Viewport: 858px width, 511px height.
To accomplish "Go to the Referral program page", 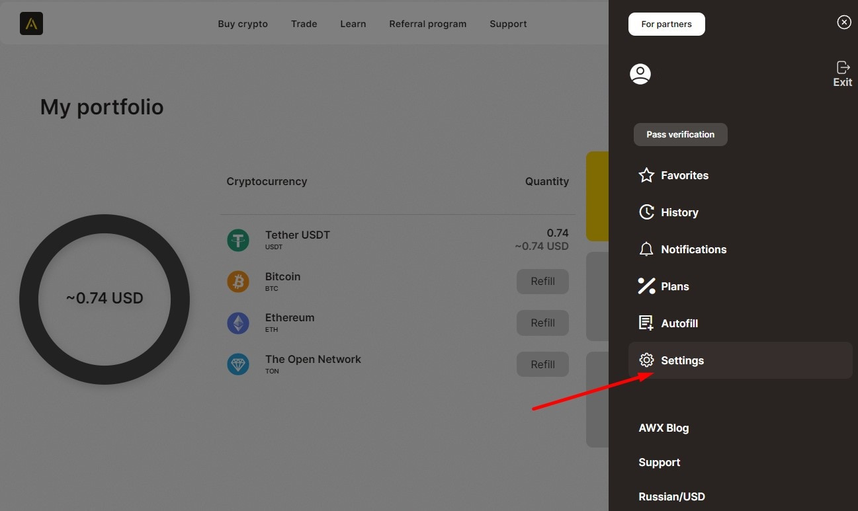I will coord(427,24).
